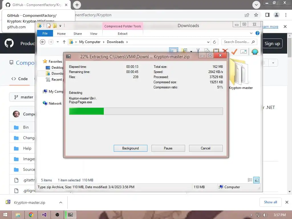Open the Extract ribbon tab
Viewport: 292px width, 219px height.
point(123,34)
